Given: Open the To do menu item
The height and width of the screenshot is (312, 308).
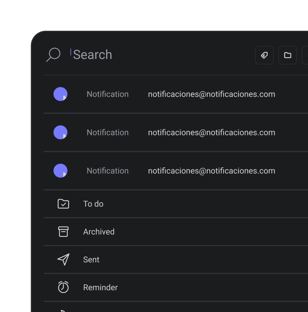Looking at the screenshot, I should 93,204.
